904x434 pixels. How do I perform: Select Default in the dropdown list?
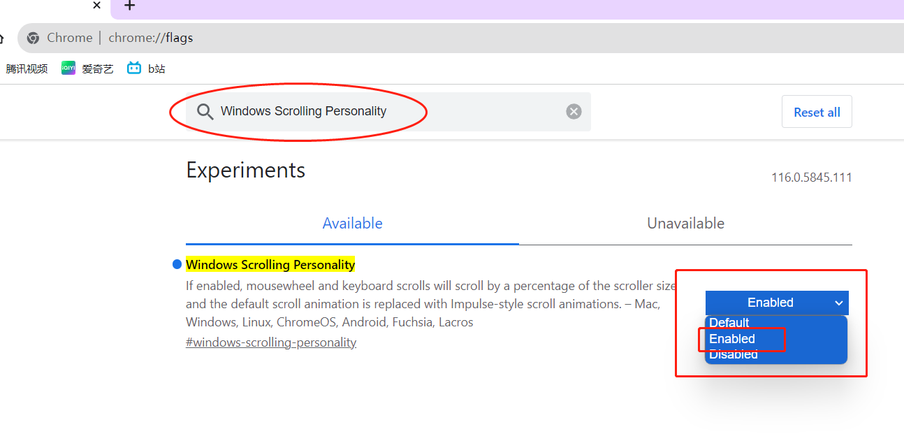(729, 323)
